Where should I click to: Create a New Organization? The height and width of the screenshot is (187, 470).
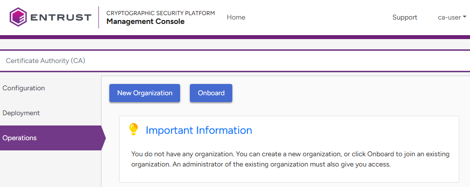pyautogui.click(x=144, y=93)
